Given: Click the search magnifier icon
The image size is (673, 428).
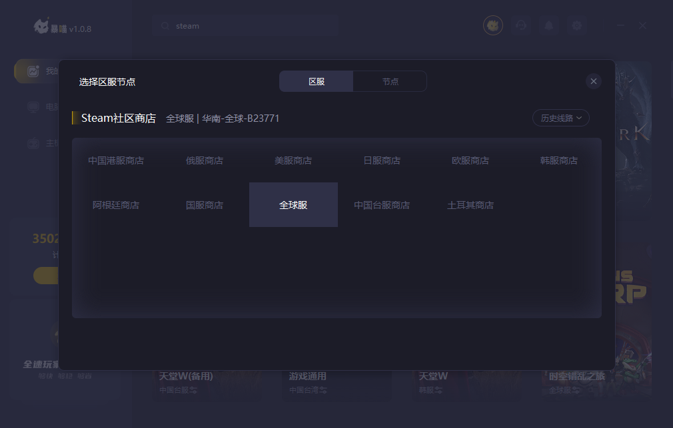Looking at the screenshot, I should tap(165, 26).
